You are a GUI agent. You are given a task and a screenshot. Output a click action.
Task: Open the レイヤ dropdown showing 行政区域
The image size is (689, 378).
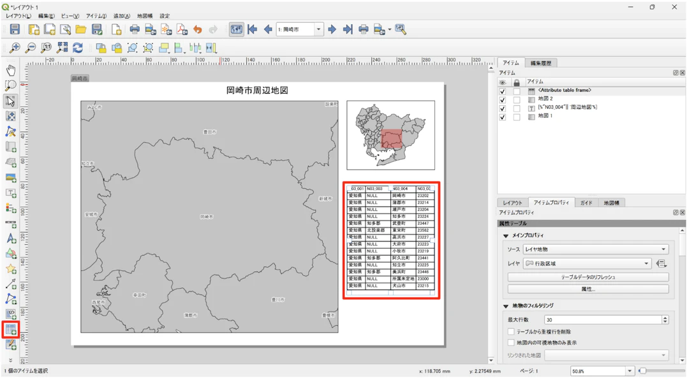(x=587, y=263)
